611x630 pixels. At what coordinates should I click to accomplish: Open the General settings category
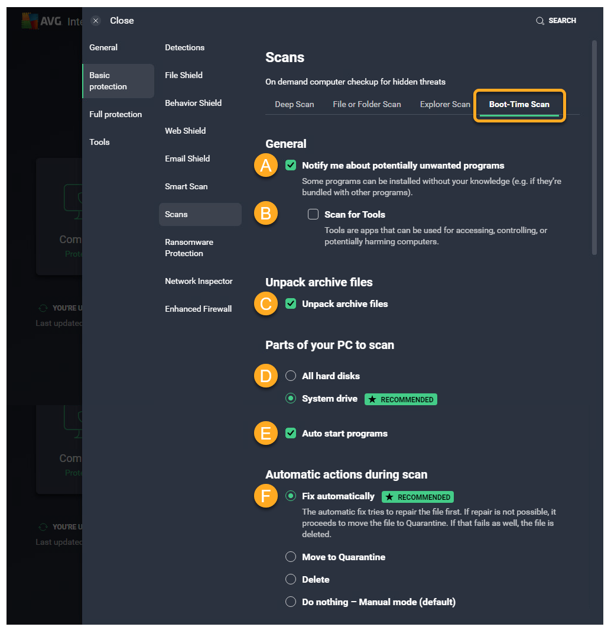[103, 48]
